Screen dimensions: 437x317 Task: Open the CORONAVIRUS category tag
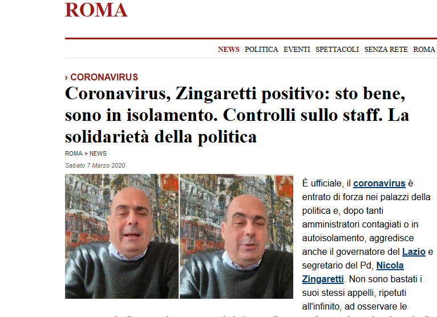point(104,77)
